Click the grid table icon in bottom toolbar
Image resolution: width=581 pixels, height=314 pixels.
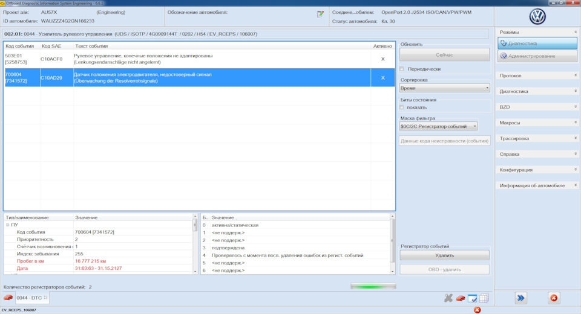[x=484, y=298]
